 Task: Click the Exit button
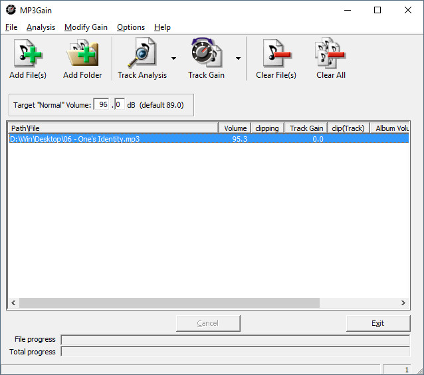pos(378,323)
